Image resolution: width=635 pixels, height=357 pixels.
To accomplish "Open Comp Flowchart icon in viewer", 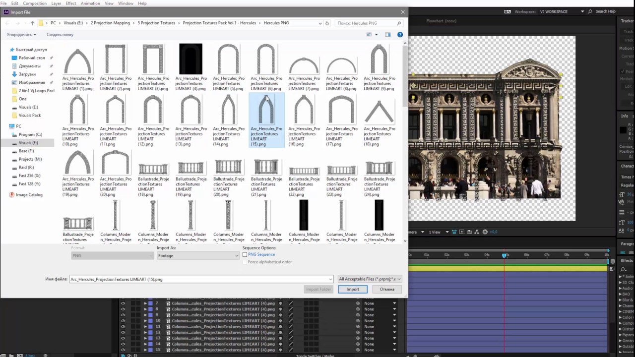I will pos(477,232).
